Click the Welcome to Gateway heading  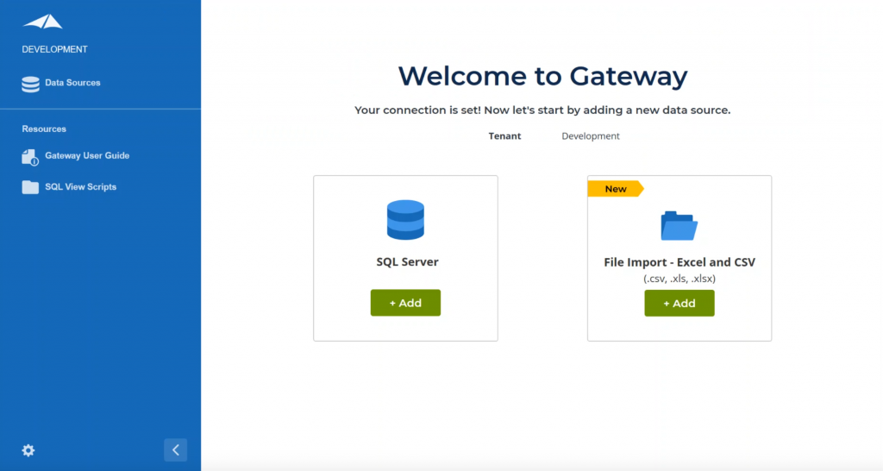[542, 77]
